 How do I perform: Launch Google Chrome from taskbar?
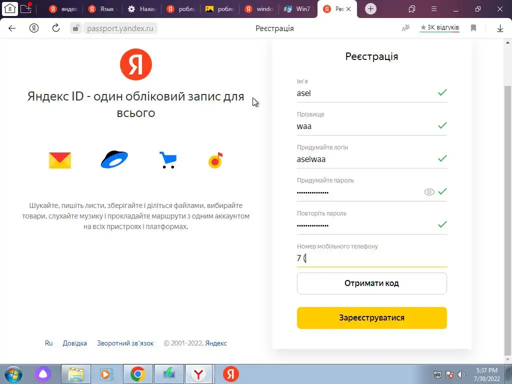pyautogui.click(x=138, y=374)
